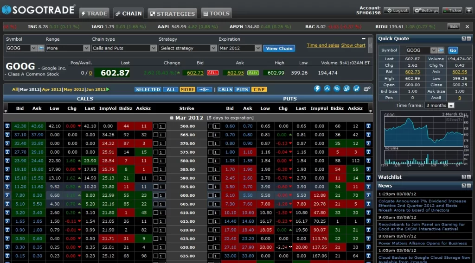Check the 595.00 call selection checkbox

tap(155, 187)
